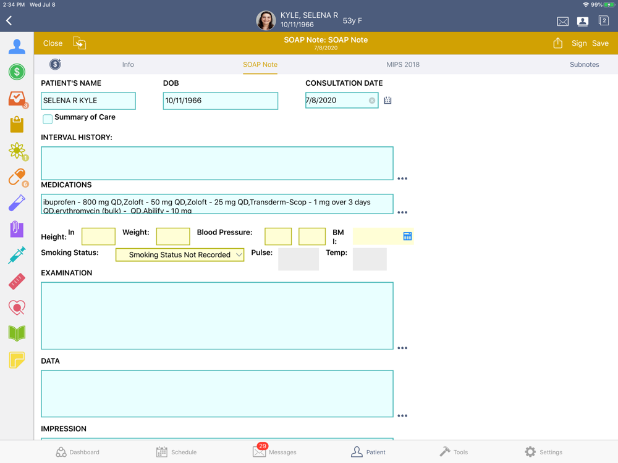The width and height of the screenshot is (618, 463).
Task: Select the syringe immunizations sidebar icon
Action: pyautogui.click(x=17, y=255)
